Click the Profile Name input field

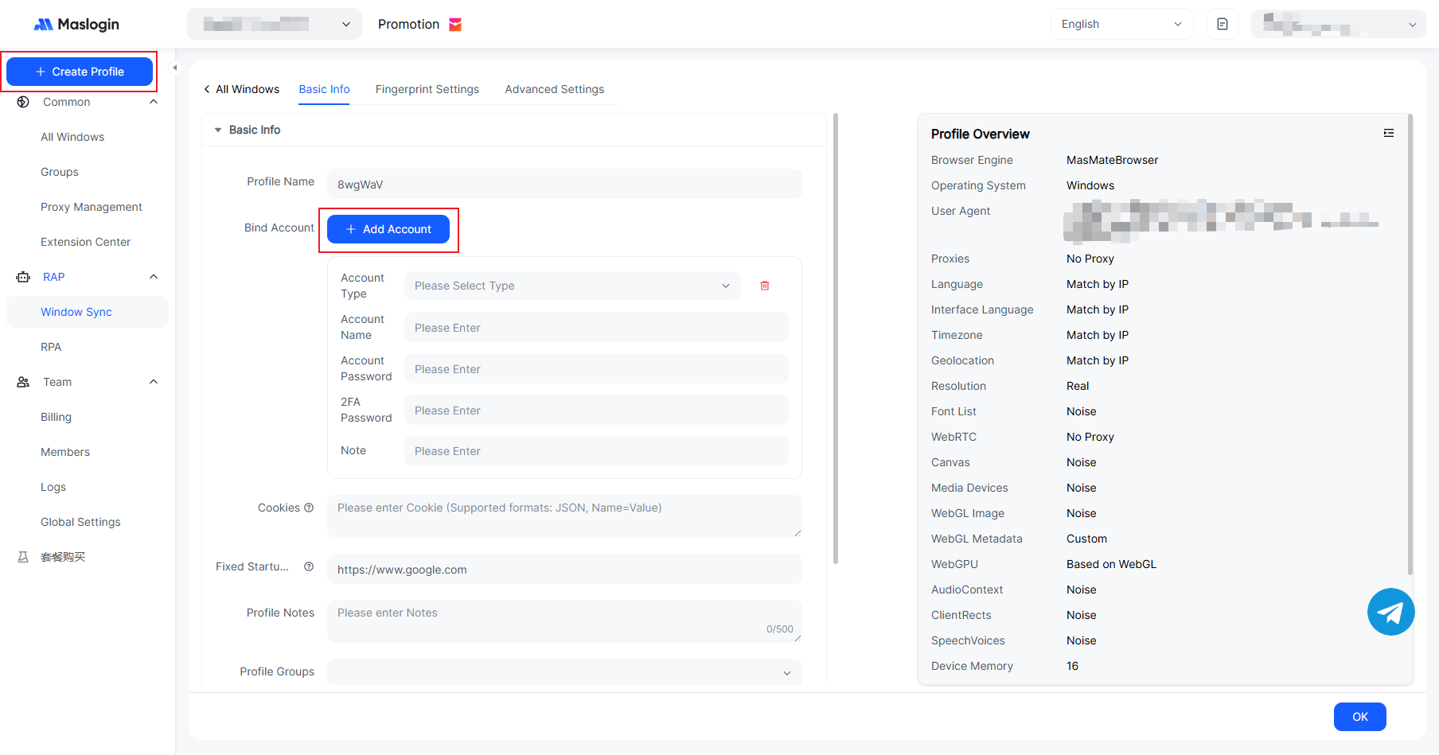point(564,184)
